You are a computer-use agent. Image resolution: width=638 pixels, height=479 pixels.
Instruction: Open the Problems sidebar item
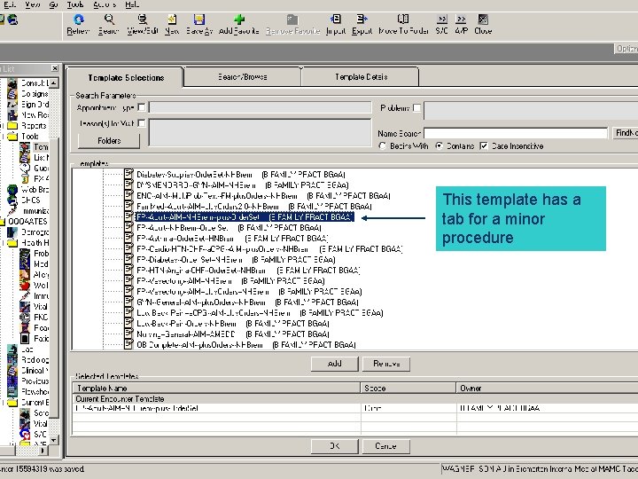pos(35,254)
